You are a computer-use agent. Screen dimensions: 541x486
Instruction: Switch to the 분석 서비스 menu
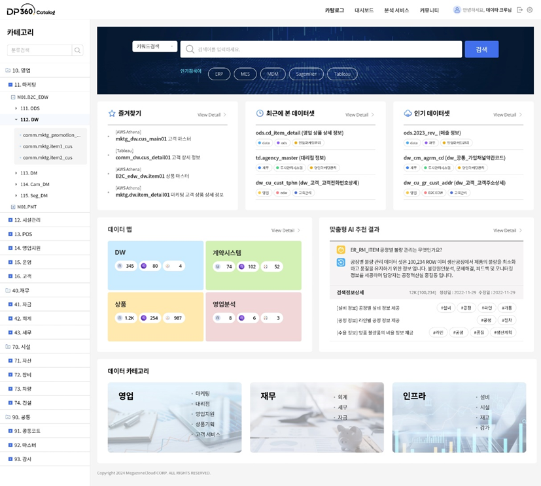point(396,10)
